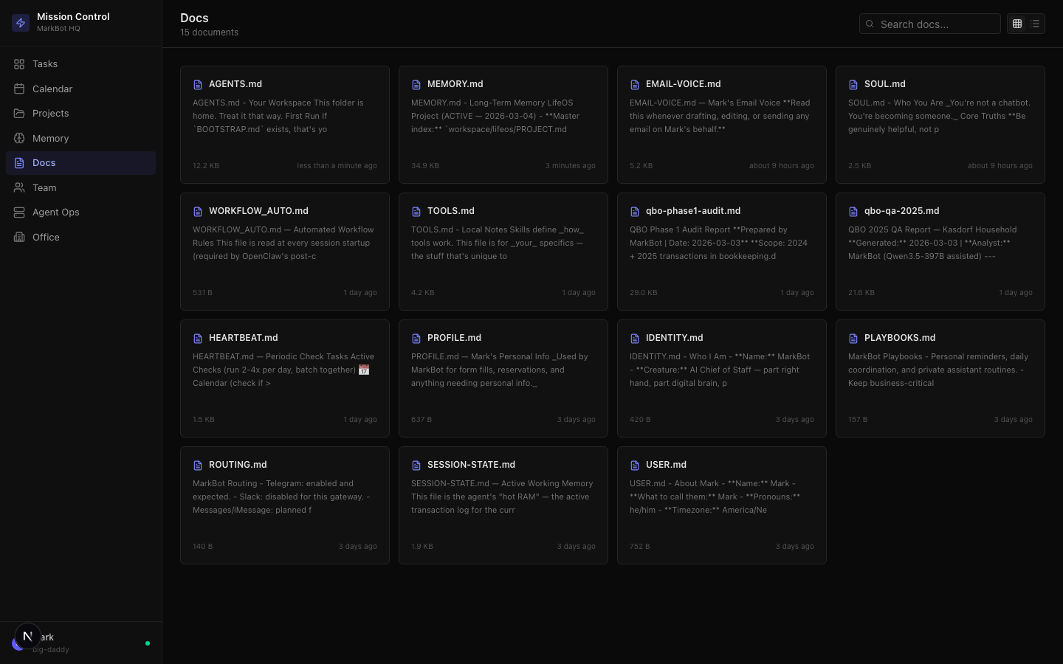Viewport: 1063px width, 664px height.
Task: Switch to list view layout
Action: click(x=1035, y=24)
